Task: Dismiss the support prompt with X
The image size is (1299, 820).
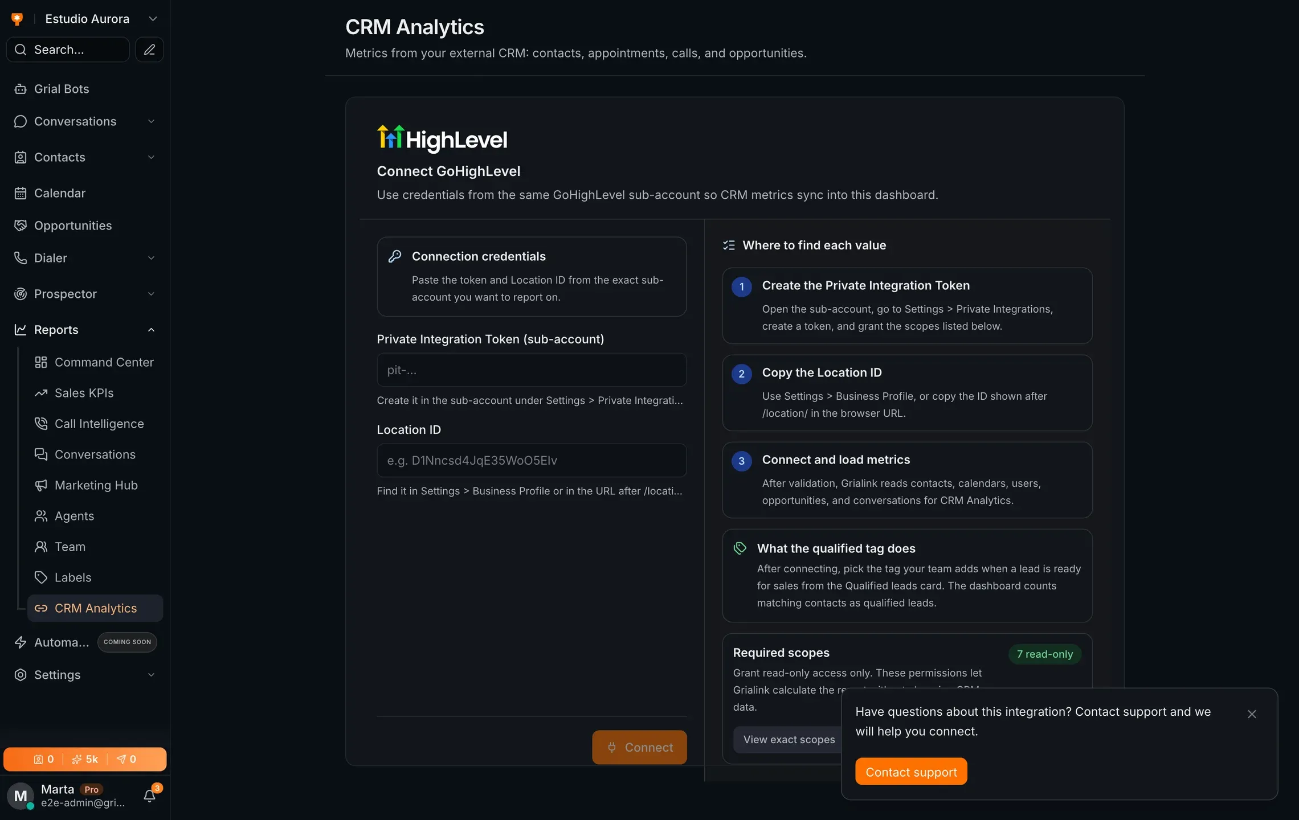Action: [x=1252, y=714]
